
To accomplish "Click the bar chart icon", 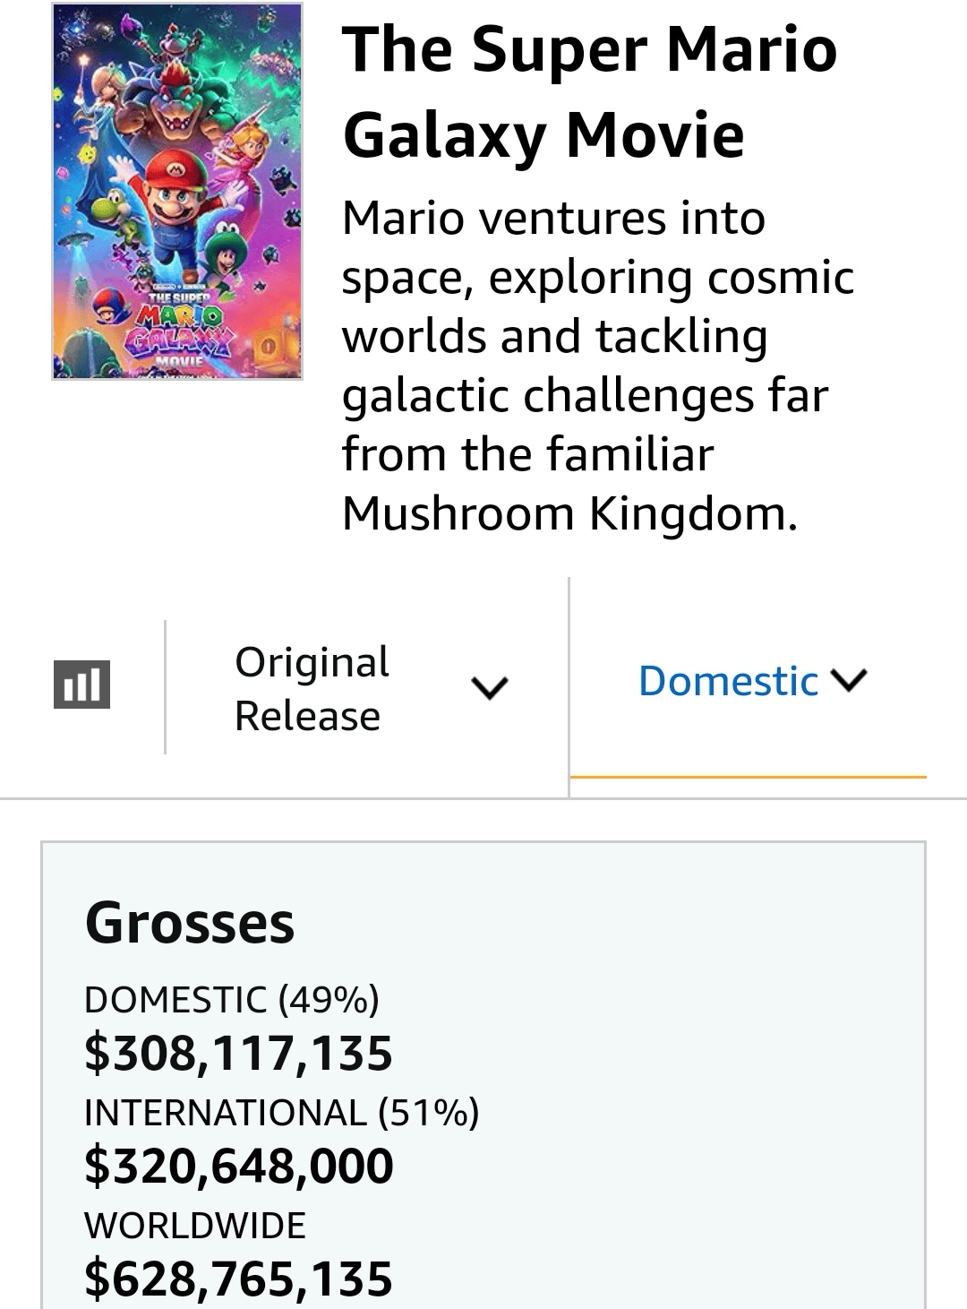I will tap(81, 685).
